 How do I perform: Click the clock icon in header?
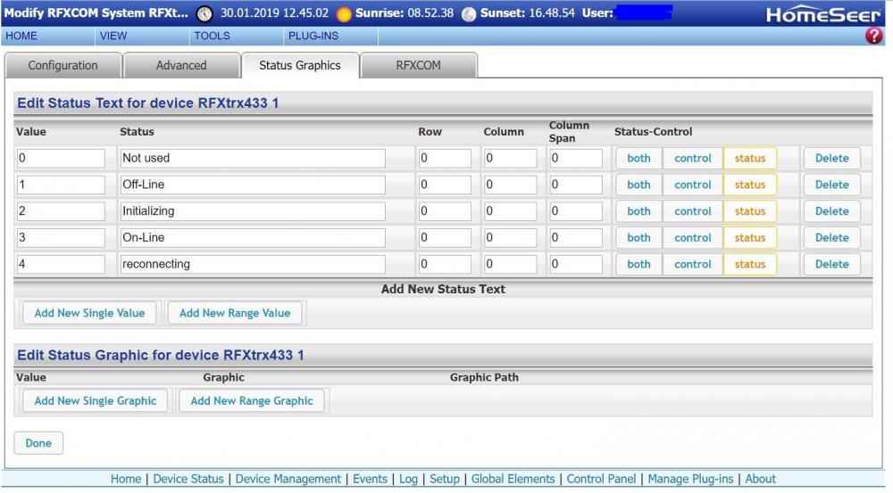[x=204, y=14]
